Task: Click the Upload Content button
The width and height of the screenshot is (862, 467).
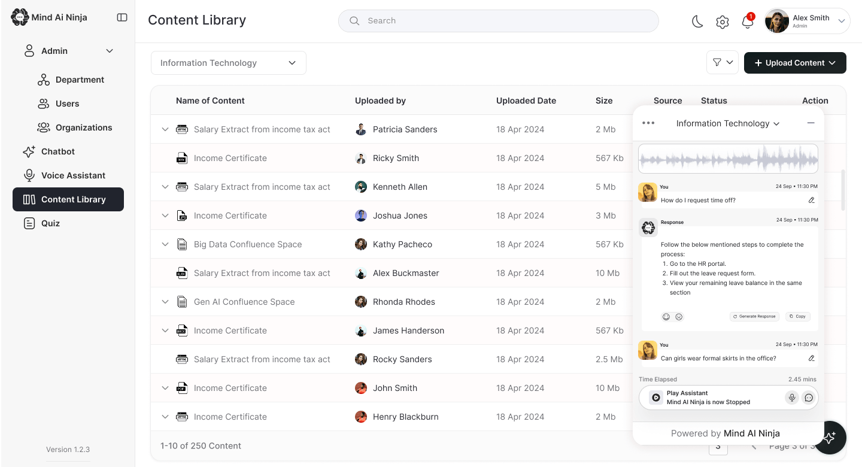Action: tap(795, 63)
